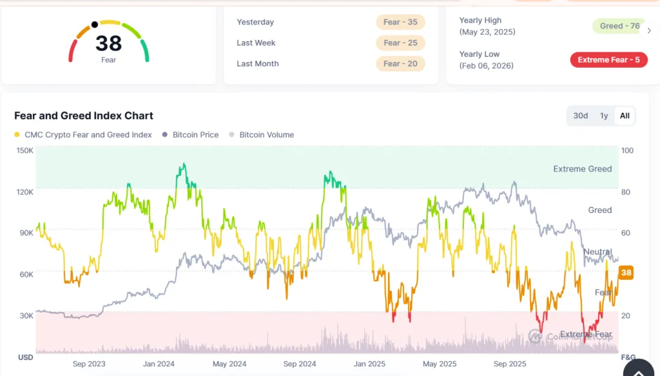
Task: Switch to the 30d chart view
Action: 580,115
